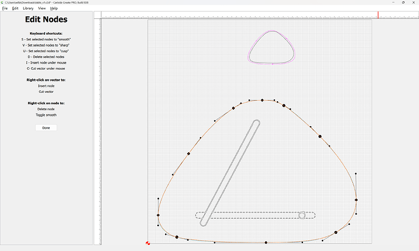Pick the rightmost node on the large curve
The height and width of the screenshot is (251, 419).
click(x=356, y=199)
